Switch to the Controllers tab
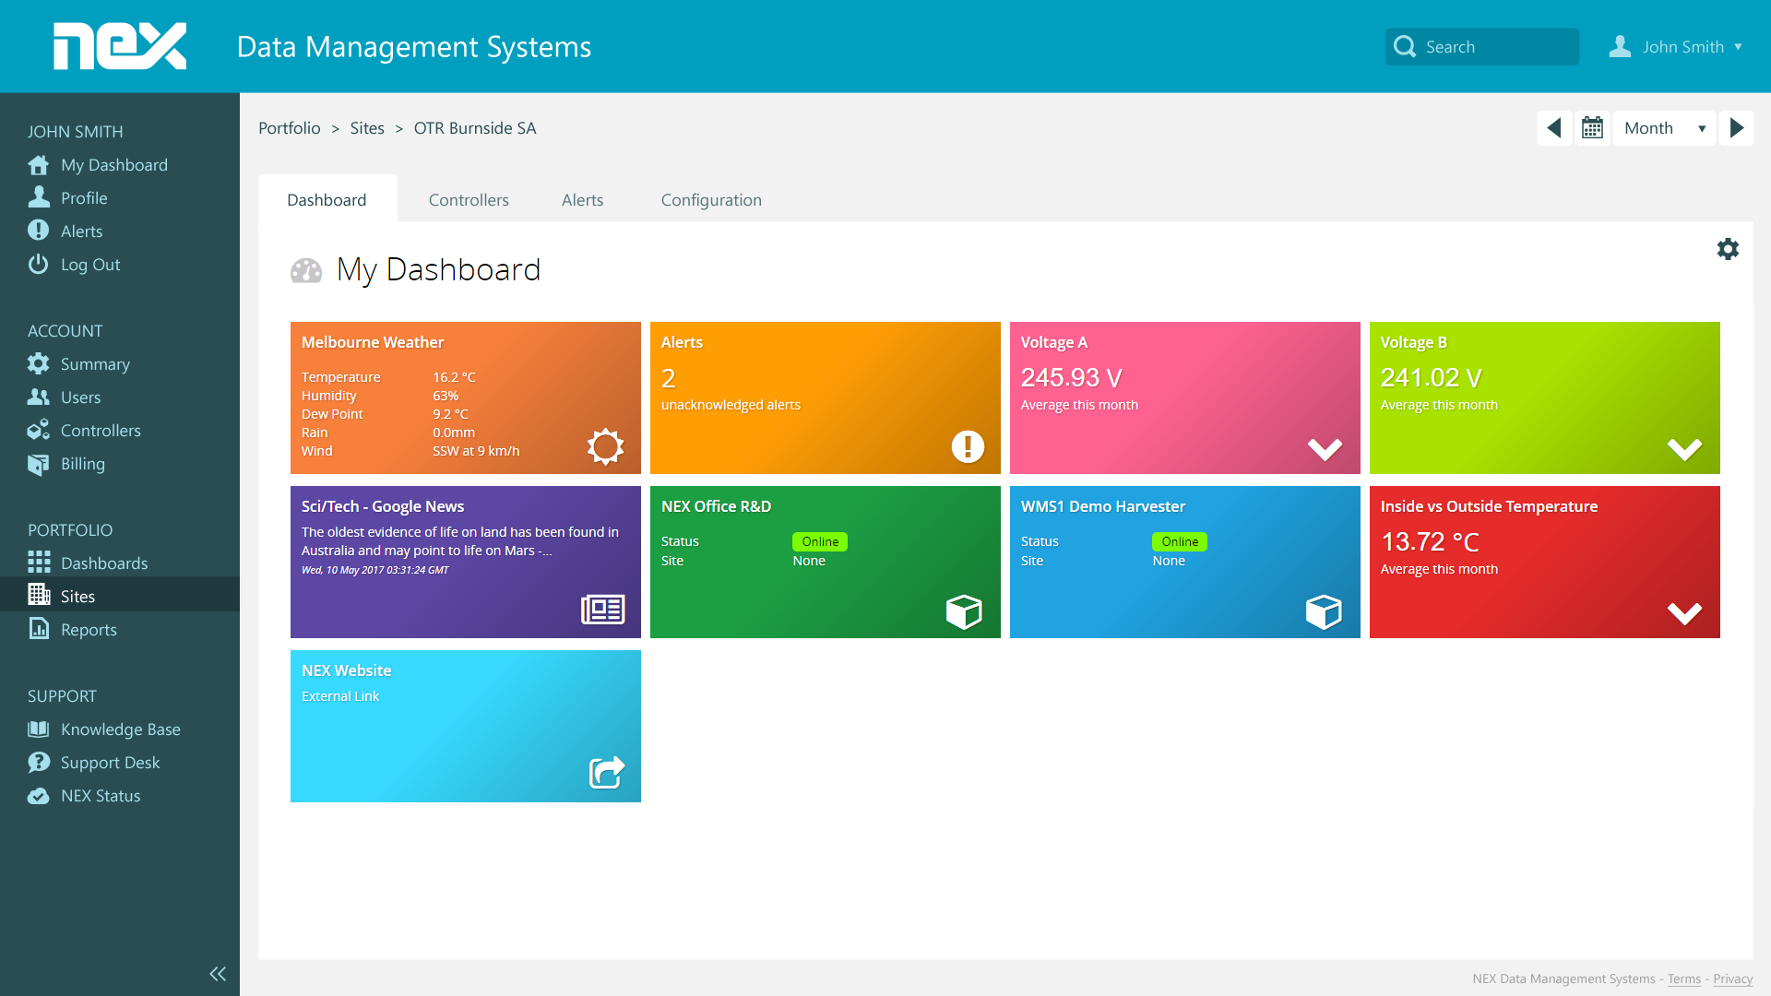The height and width of the screenshot is (996, 1771). tap(469, 199)
